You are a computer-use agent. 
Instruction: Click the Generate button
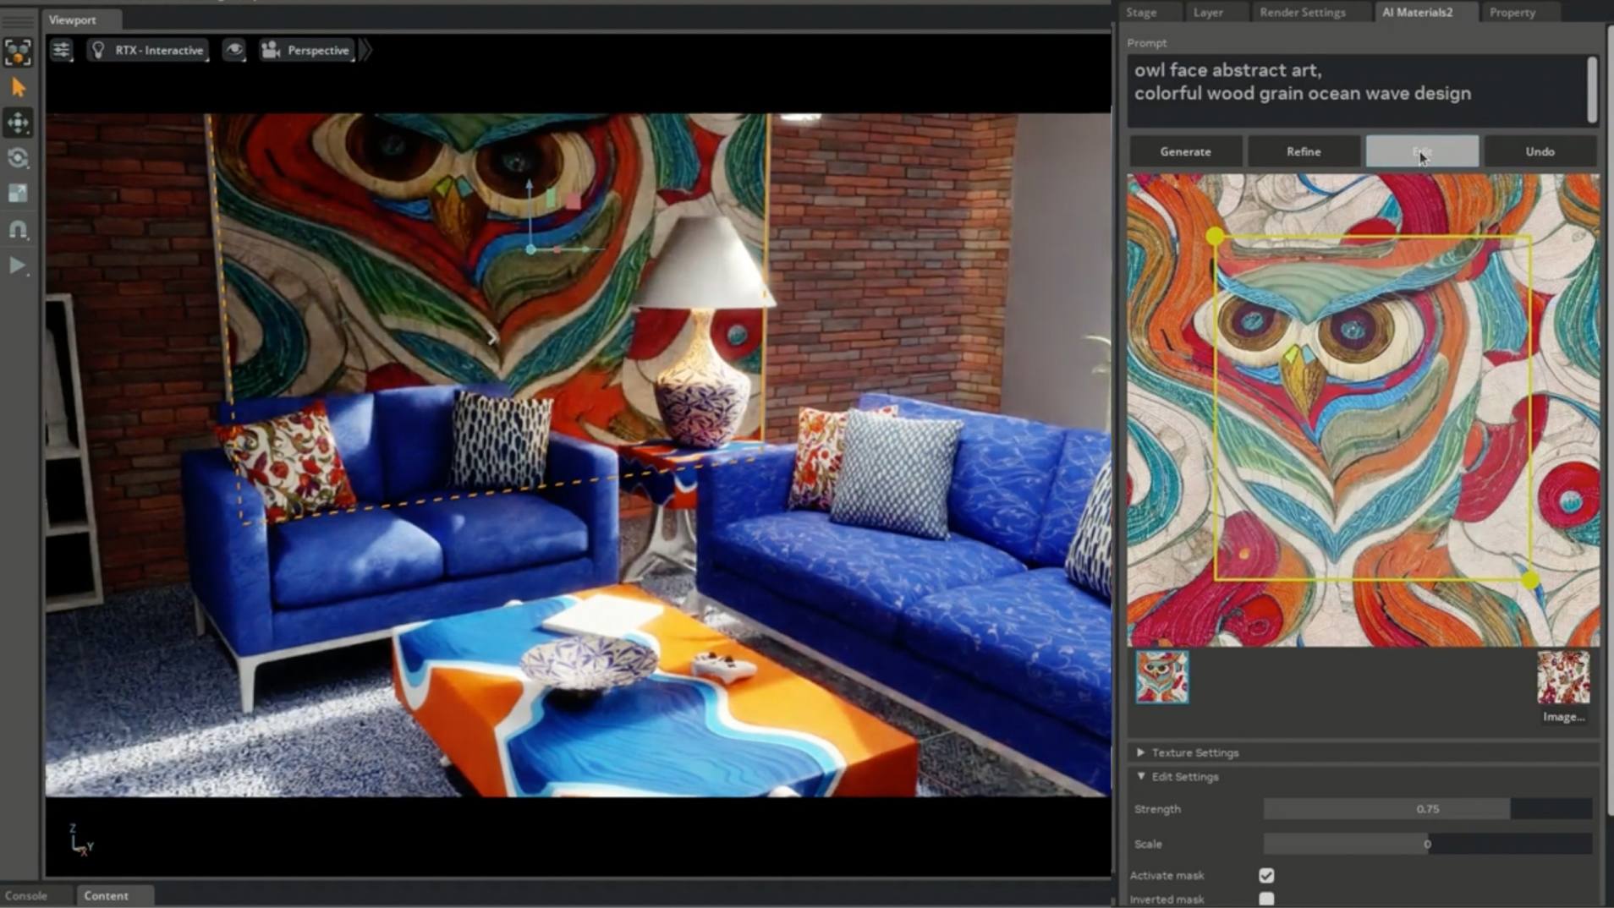pyautogui.click(x=1185, y=152)
